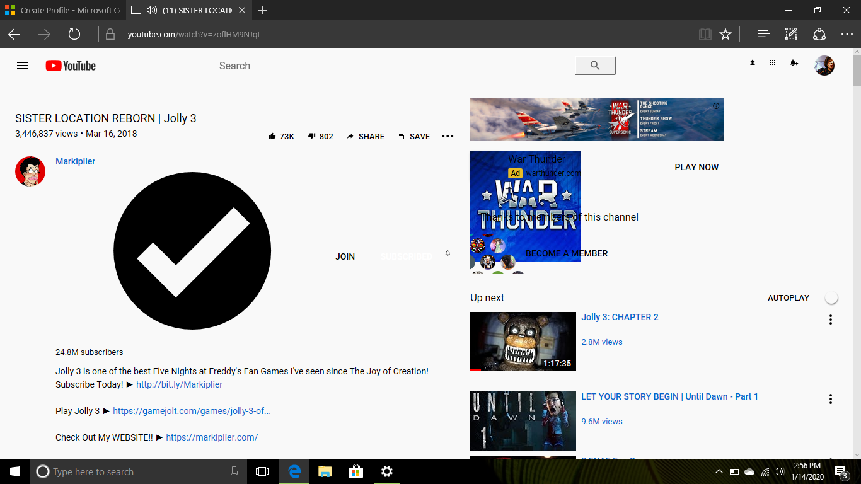Open Markiplier channel avatar
The width and height of the screenshot is (861, 484).
point(30,171)
